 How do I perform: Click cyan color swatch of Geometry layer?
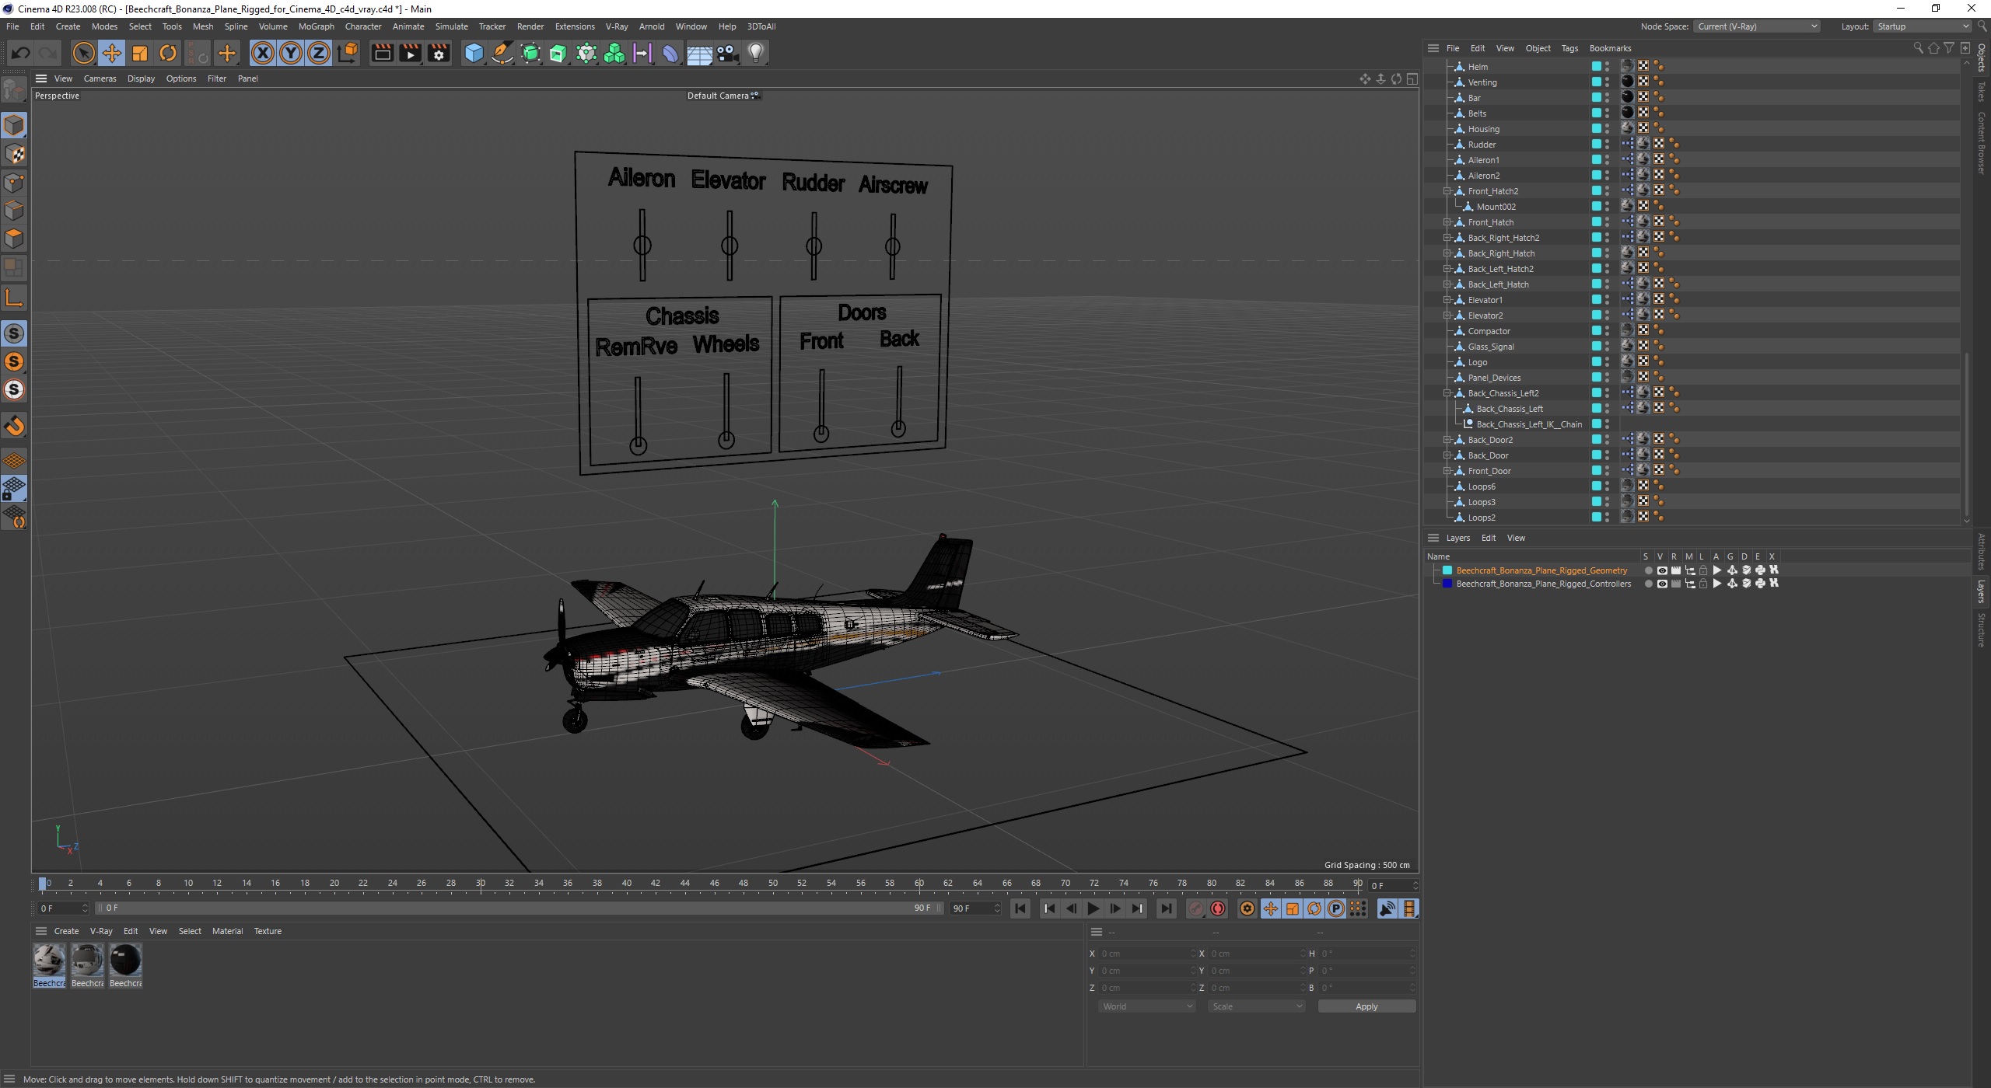1447,570
